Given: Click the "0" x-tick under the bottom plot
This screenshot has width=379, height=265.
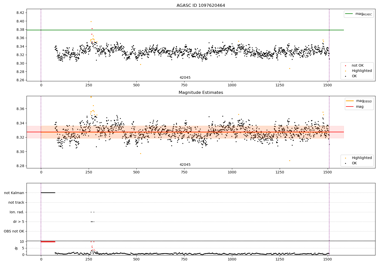Looking at the screenshot, I should coord(41,259).
